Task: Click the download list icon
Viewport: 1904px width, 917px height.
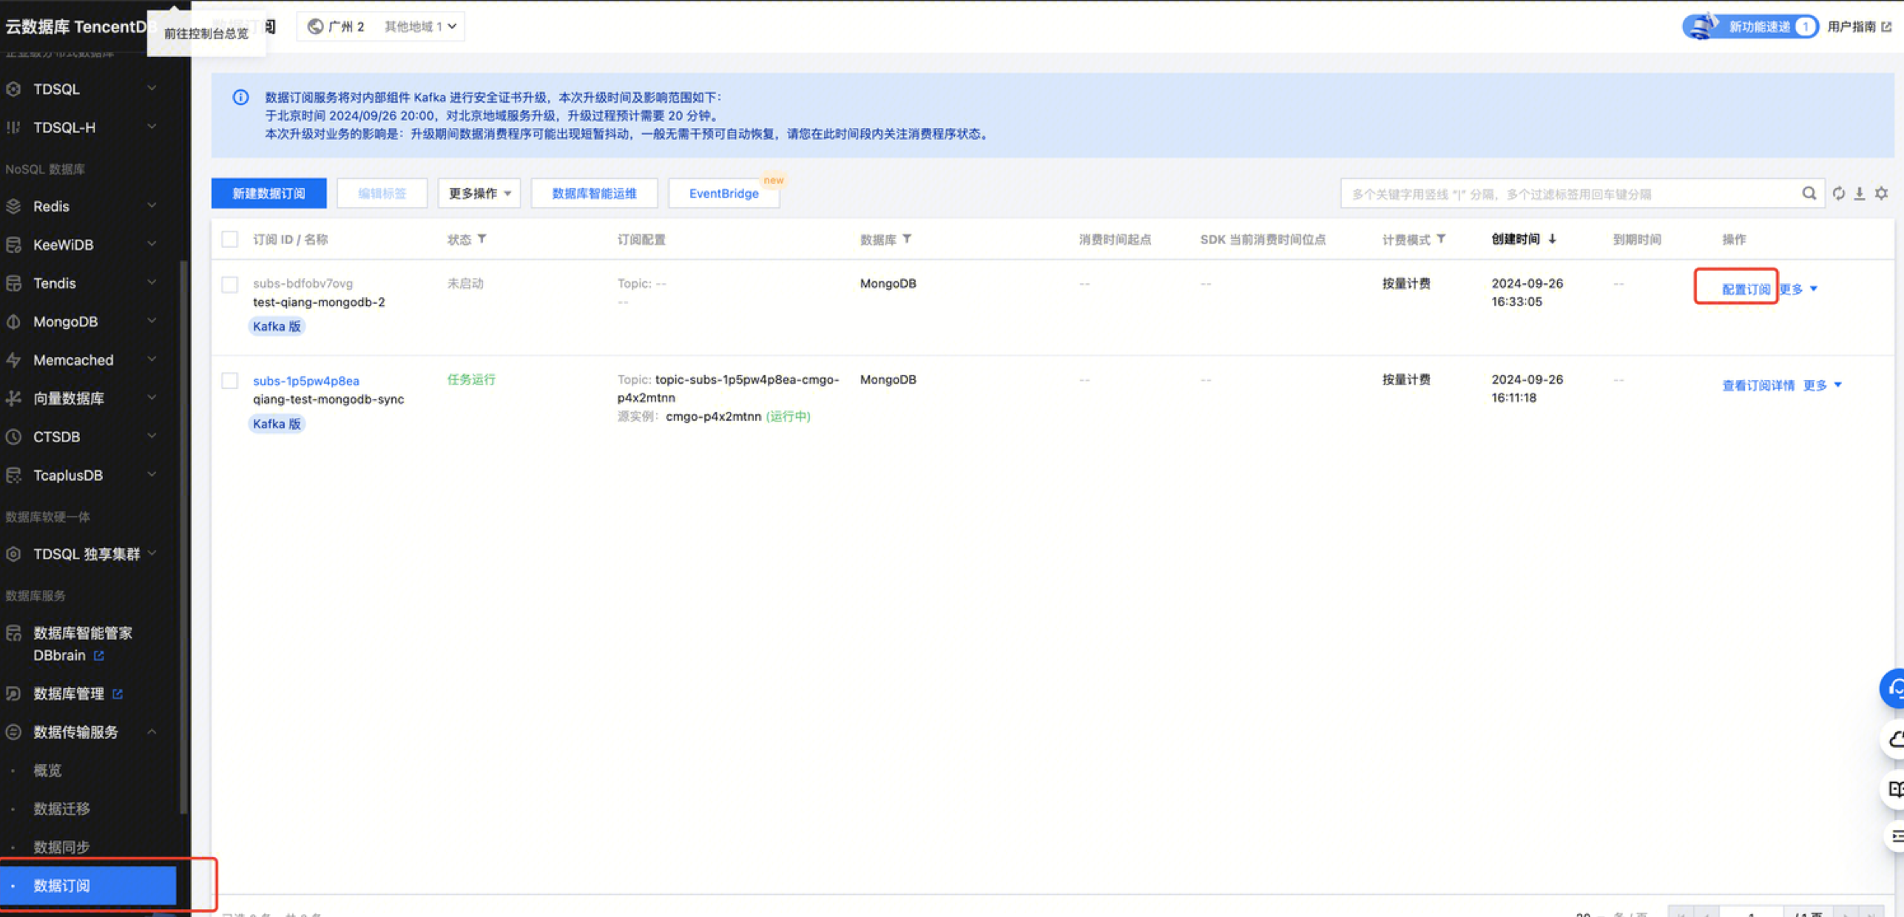Action: 1860,193
